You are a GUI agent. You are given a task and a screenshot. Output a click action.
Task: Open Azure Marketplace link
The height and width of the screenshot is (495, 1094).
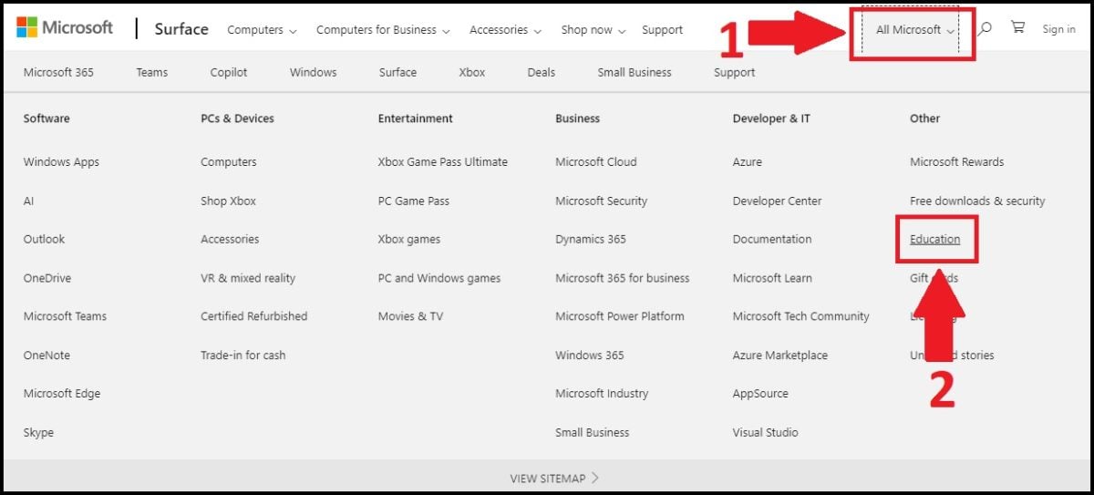(780, 356)
